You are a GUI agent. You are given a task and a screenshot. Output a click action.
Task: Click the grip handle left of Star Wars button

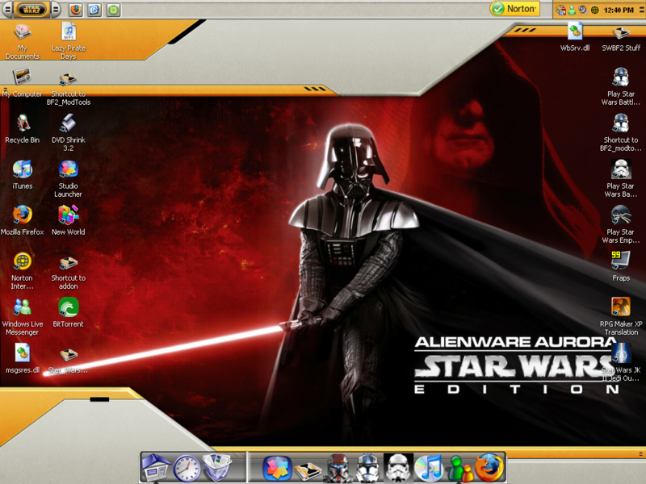pos(7,9)
